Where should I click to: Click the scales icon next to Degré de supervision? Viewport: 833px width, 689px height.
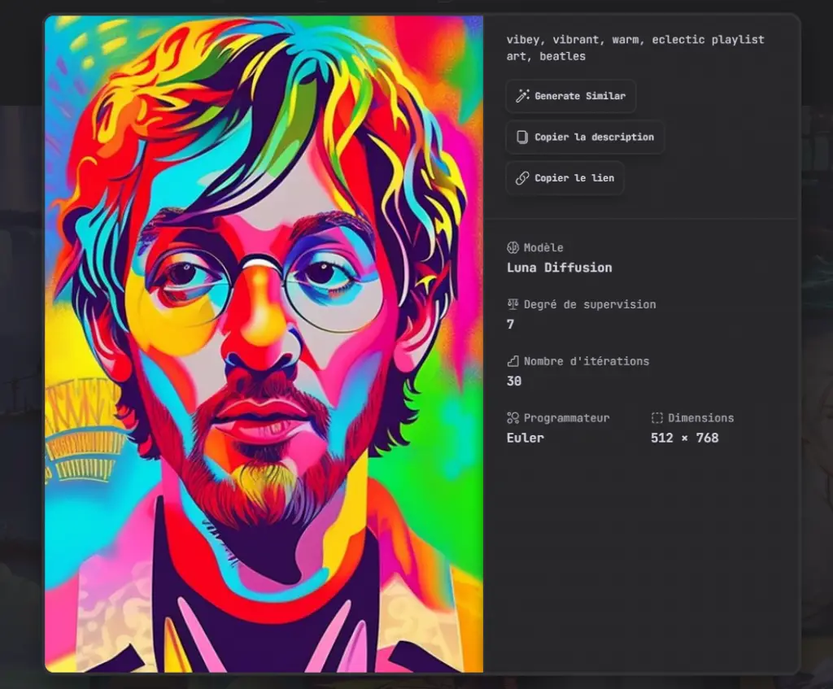(x=512, y=304)
